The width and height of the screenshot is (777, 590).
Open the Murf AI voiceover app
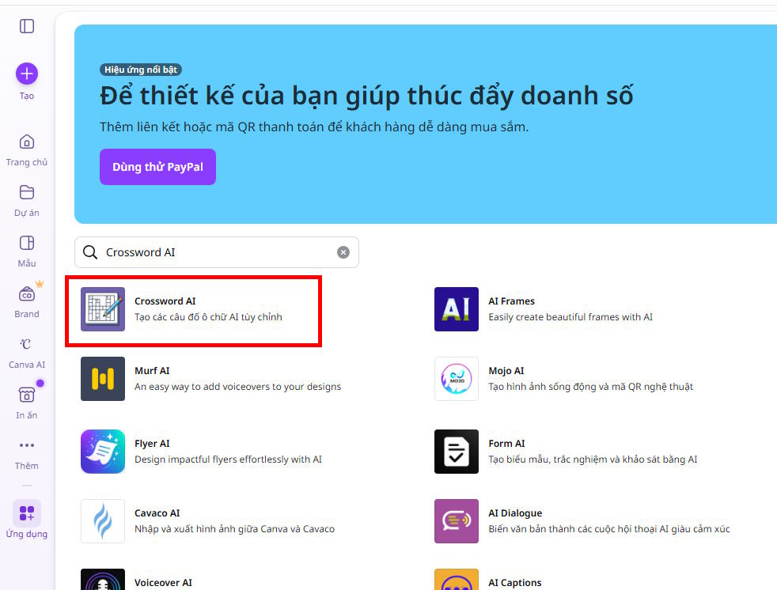click(210, 379)
